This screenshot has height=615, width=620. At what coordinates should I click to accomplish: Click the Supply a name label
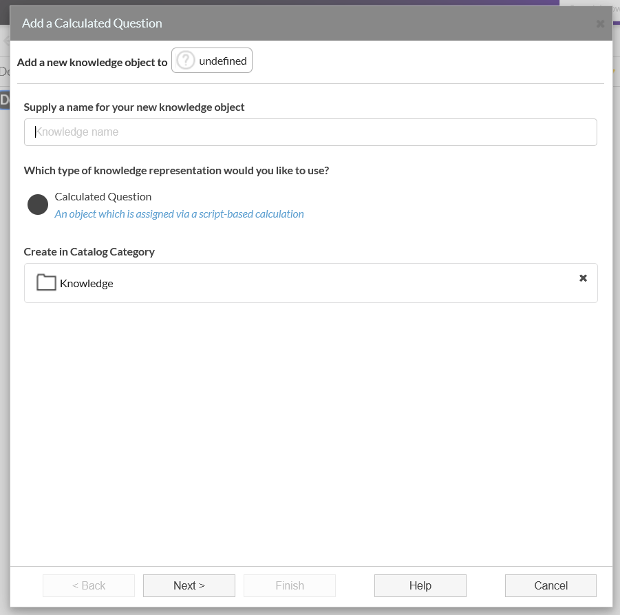pos(134,107)
